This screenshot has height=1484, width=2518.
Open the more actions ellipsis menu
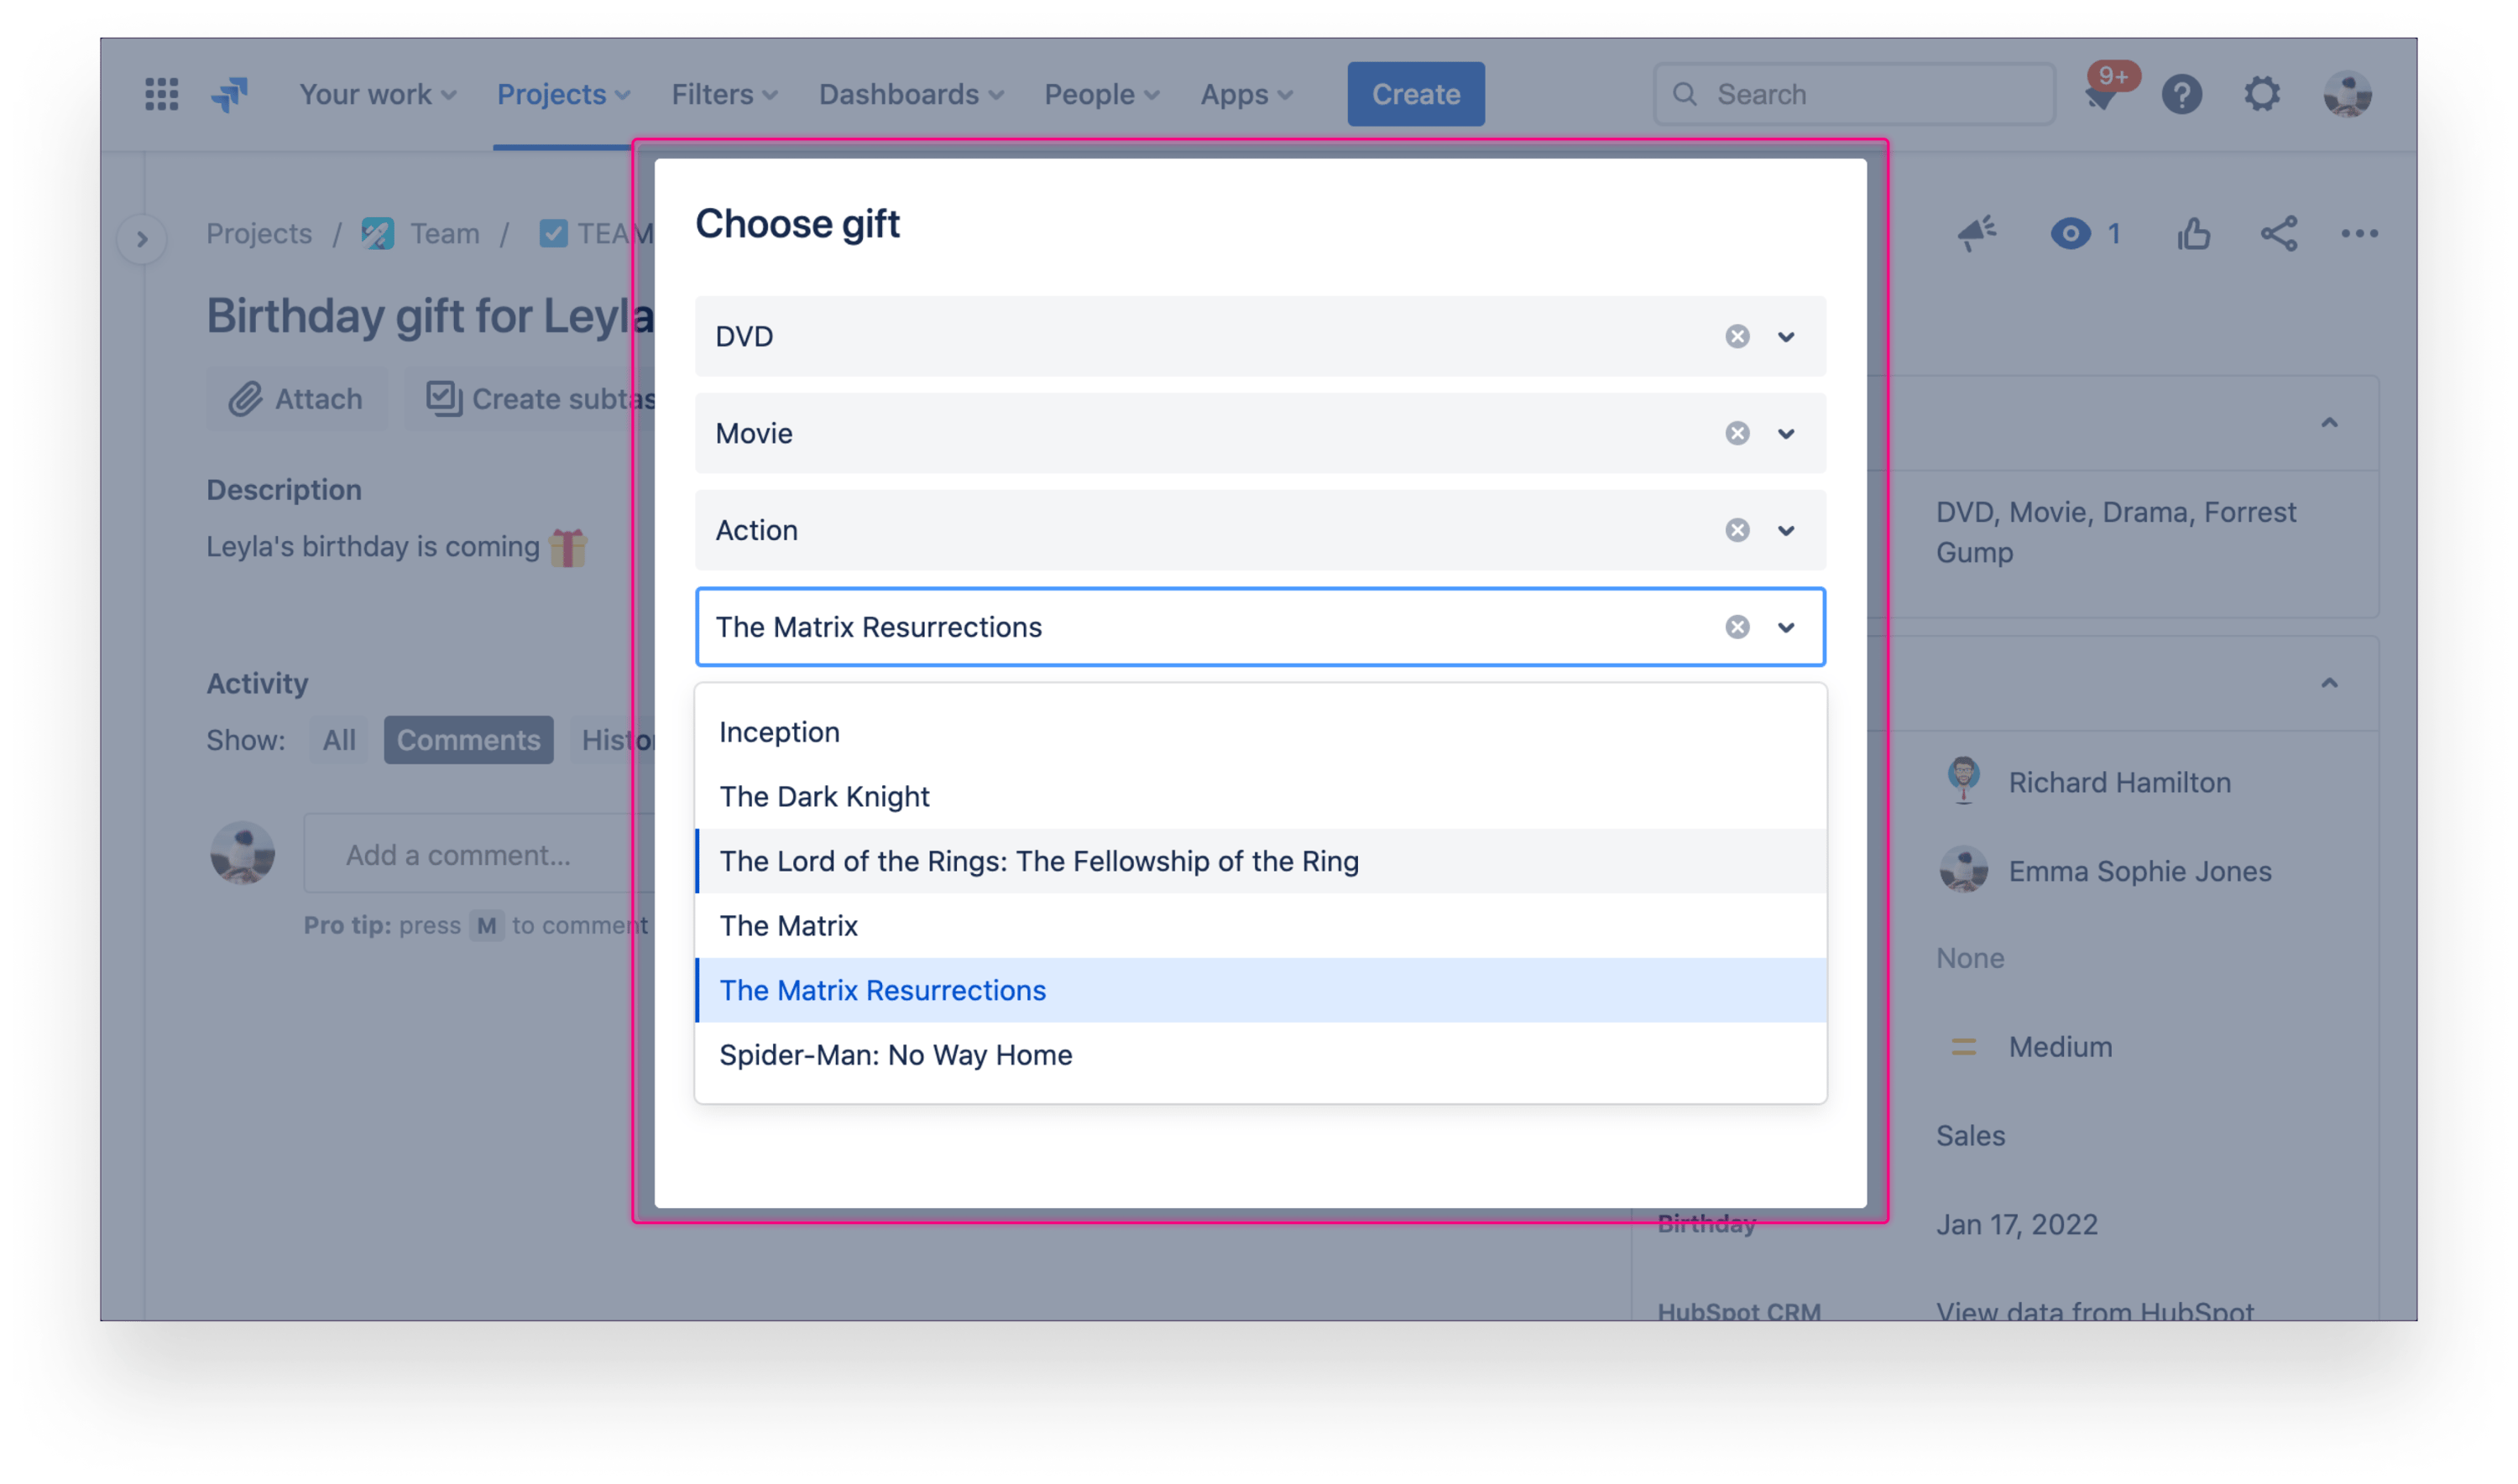tap(2359, 233)
